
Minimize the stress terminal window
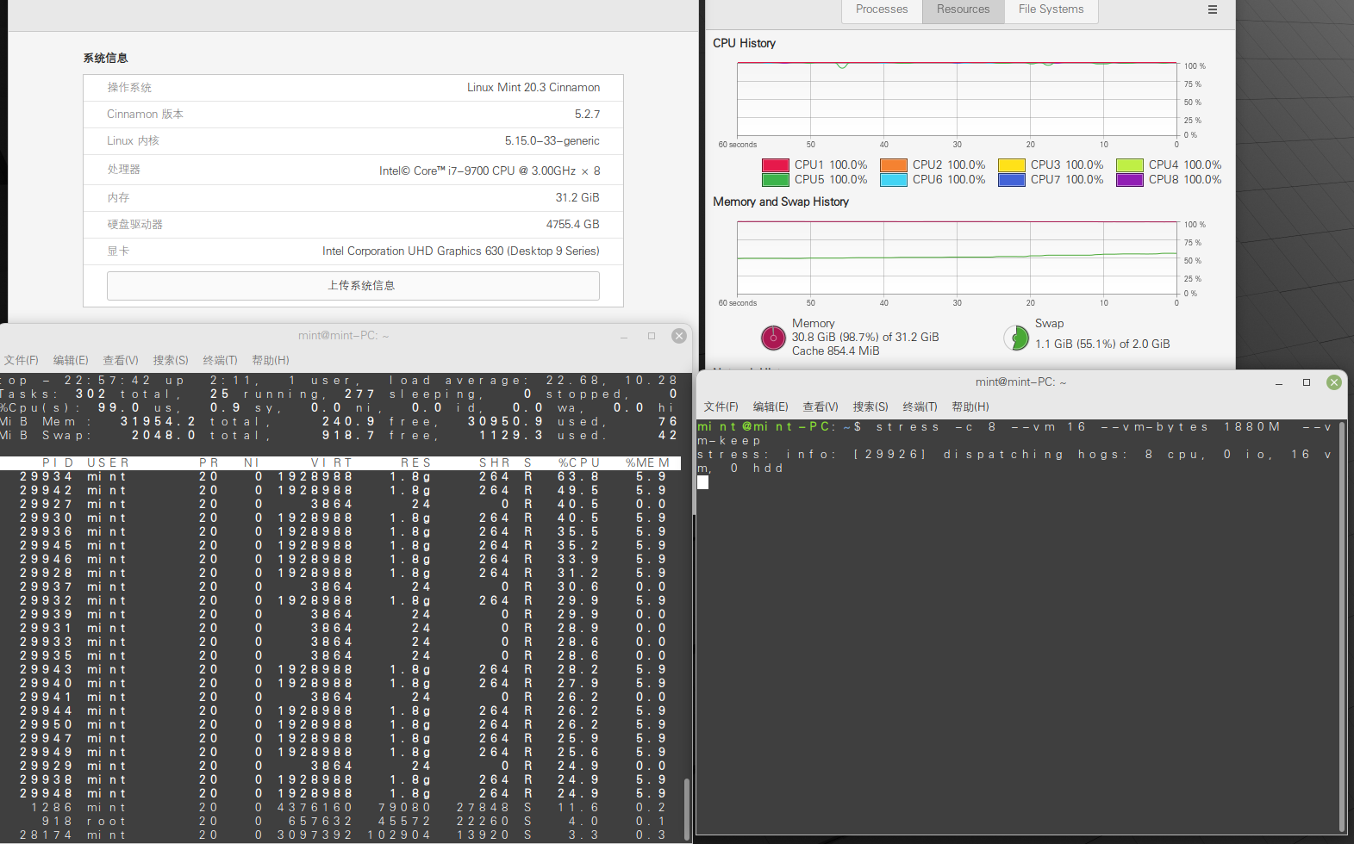1279,382
